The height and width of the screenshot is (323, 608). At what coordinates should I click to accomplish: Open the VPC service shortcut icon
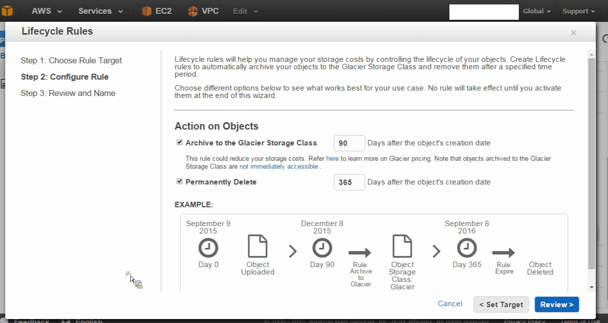[x=193, y=11]
